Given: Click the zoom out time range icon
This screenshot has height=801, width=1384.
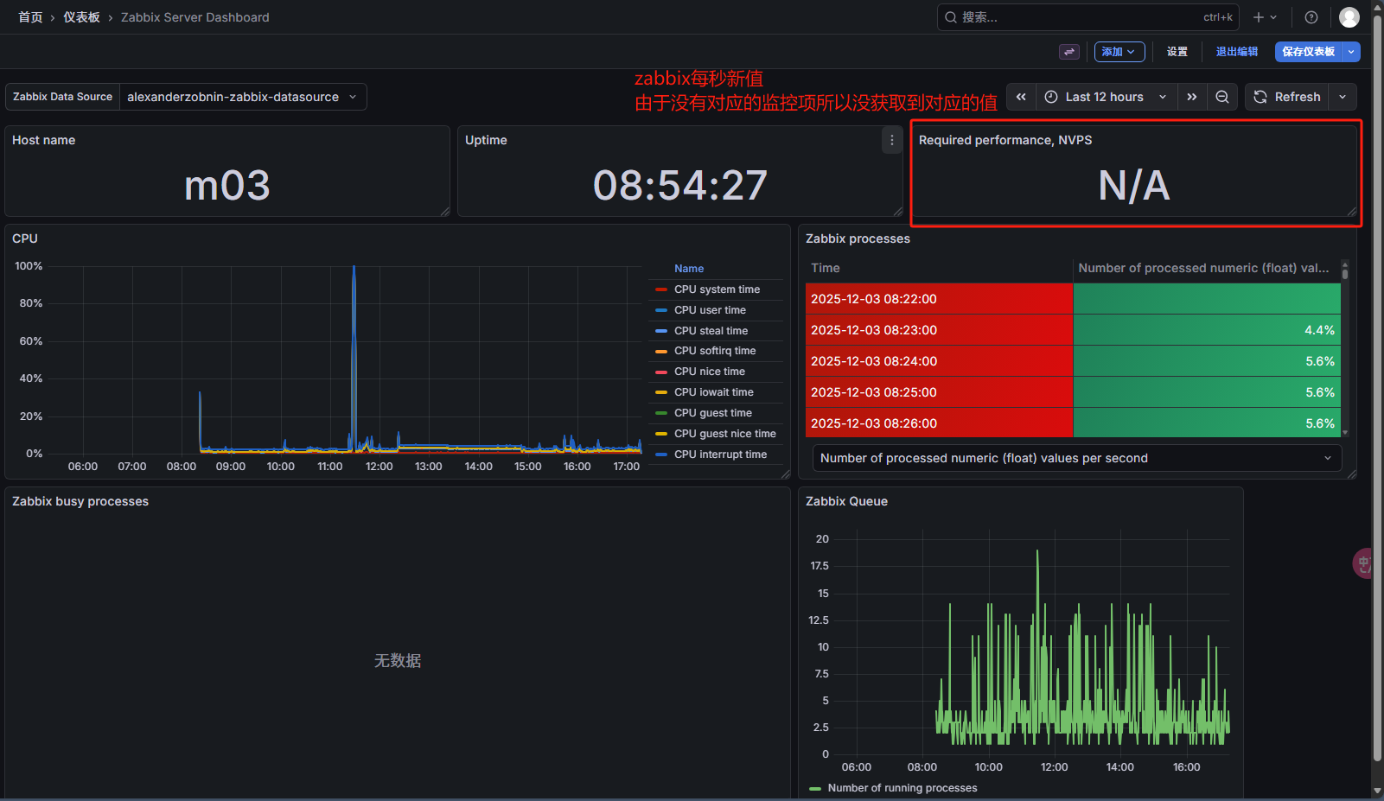Looking at the screenshot, I should coord(1222,97).
